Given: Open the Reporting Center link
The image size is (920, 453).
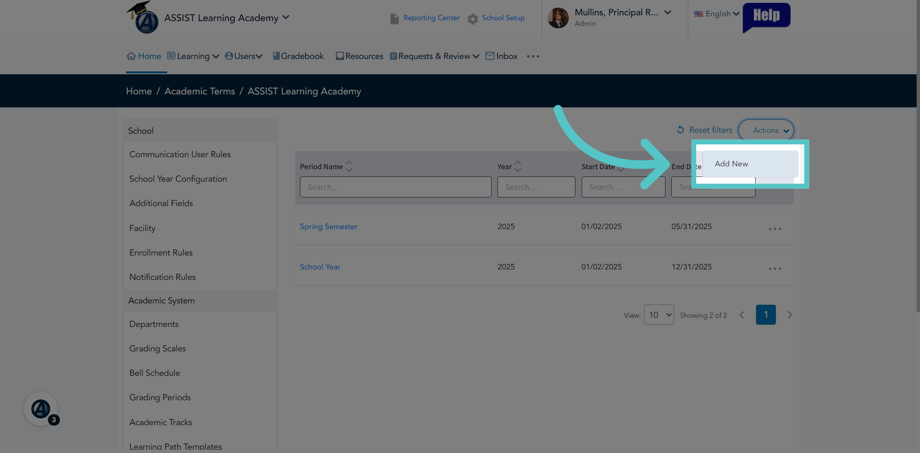Looking at the screenshot, I should (432, 18).
